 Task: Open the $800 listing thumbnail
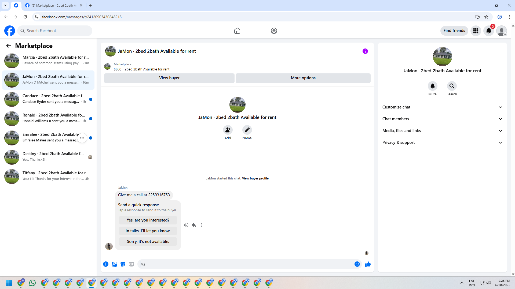point(107,66)
